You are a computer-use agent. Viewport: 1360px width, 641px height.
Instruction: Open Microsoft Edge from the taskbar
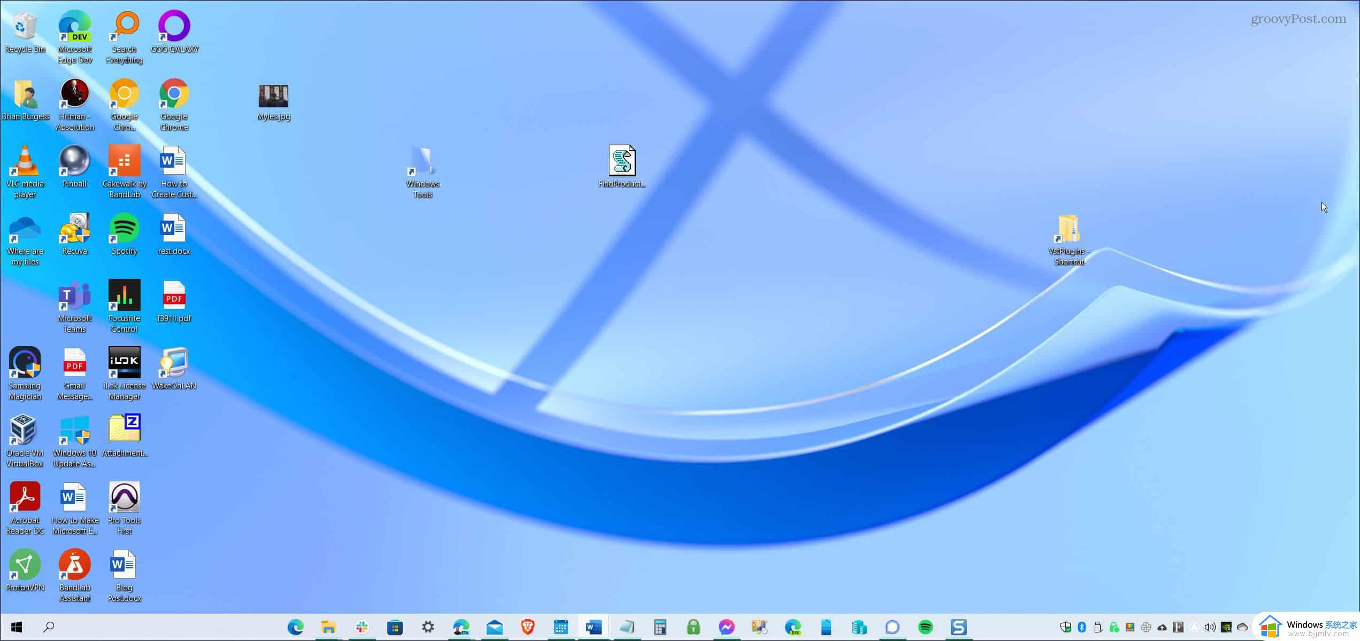pos(296,627)
